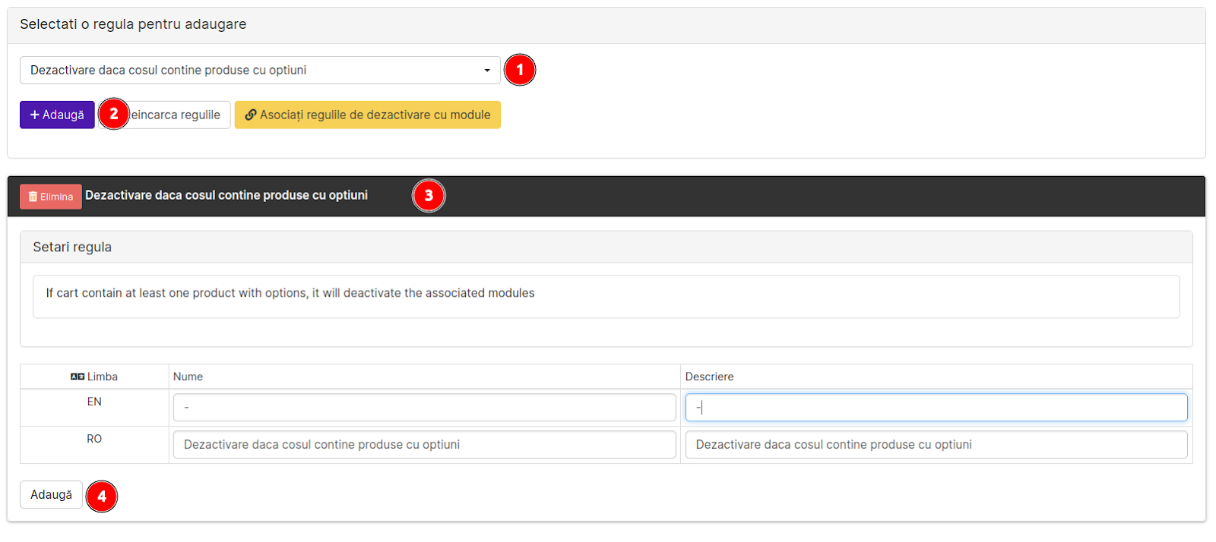The height and width of the screenshot is (542, 1216).
Task: Click the trash icon on Elimina button
Action: pyautogui.click(x=33, y=197)
